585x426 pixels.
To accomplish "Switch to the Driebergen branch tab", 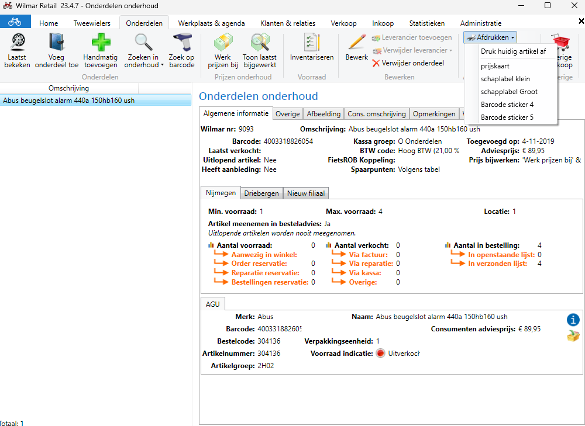I will [x=261, y=193].
